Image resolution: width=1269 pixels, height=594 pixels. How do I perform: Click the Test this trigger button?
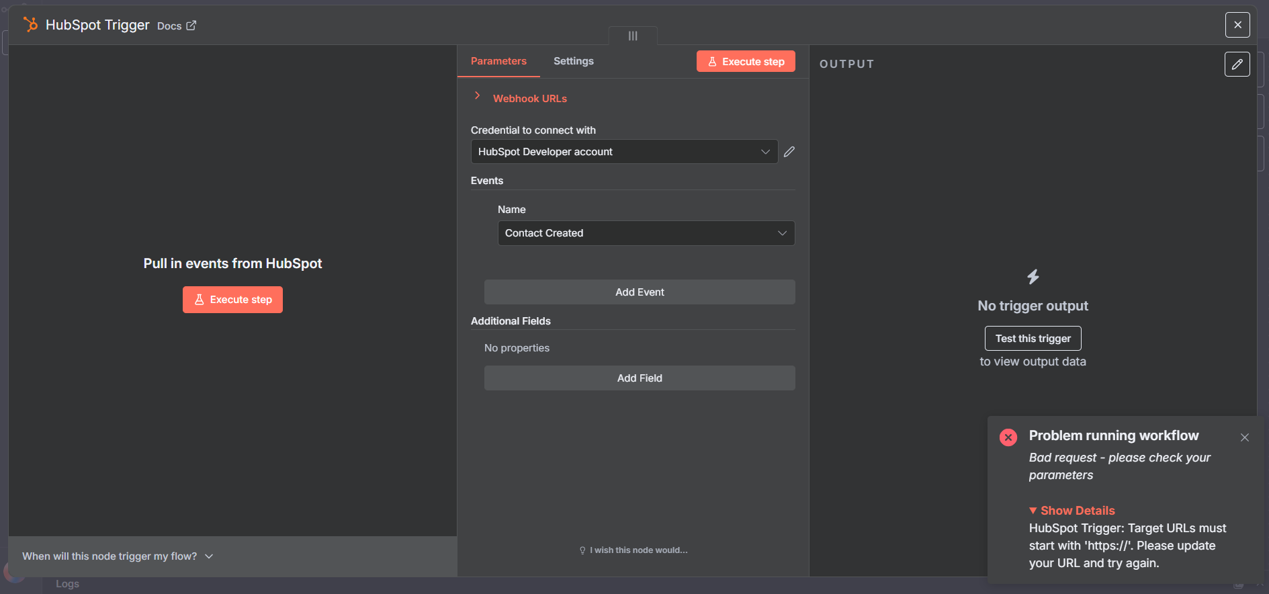point(1033,339)
